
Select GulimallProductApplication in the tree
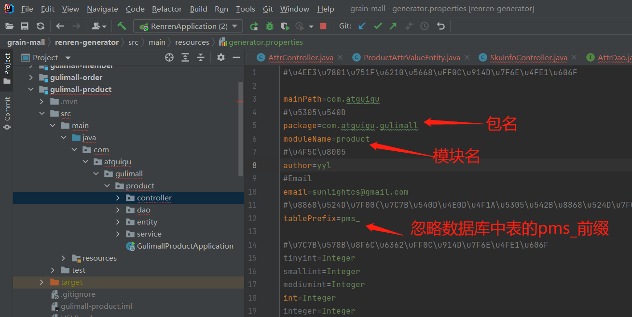click(185, 246)
